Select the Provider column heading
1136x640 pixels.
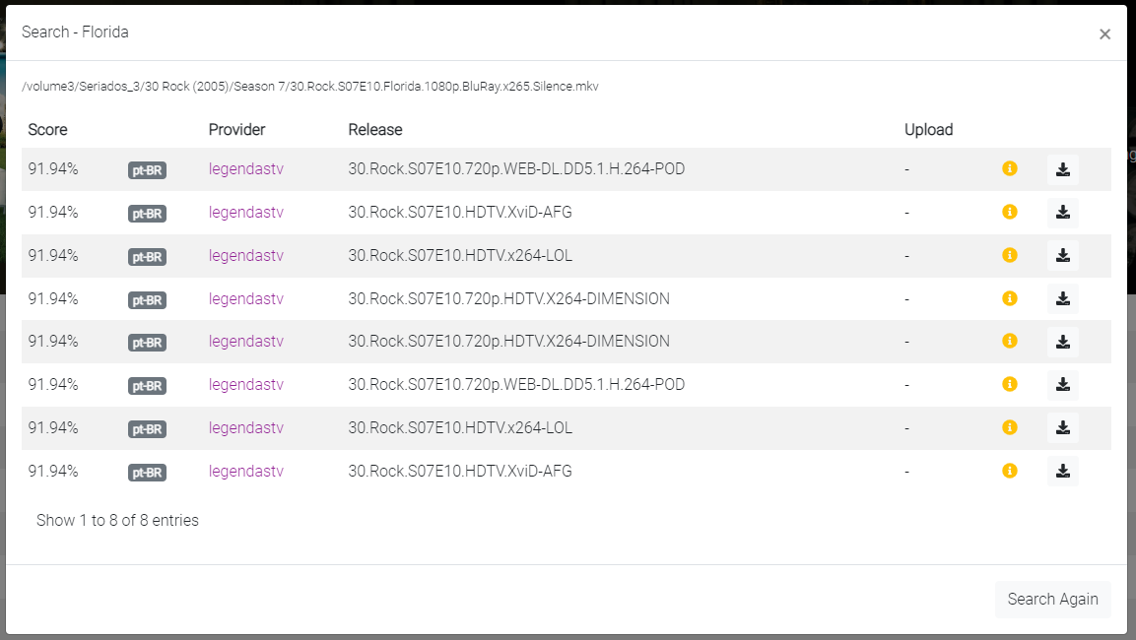click(x=236, y=129)
